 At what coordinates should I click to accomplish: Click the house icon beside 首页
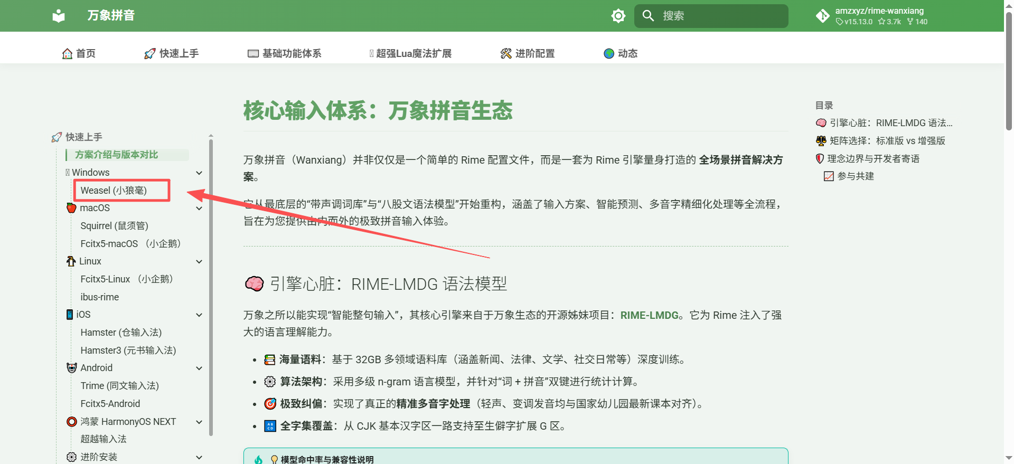[67, 53]
